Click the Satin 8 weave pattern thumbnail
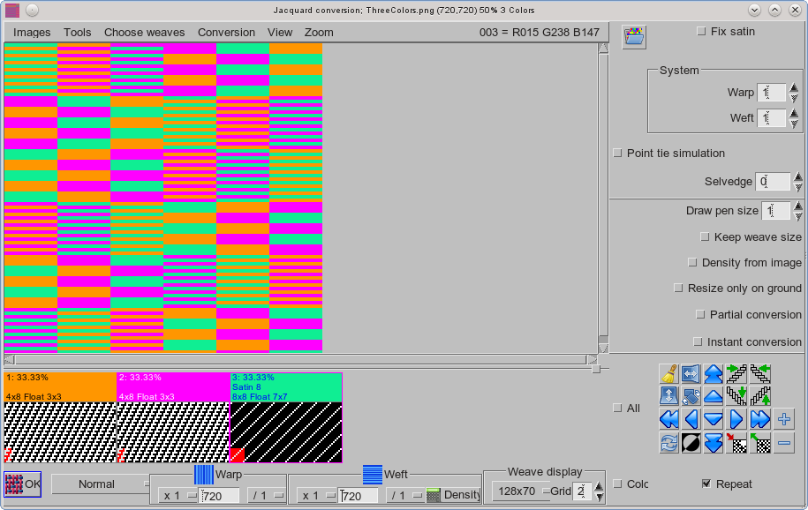Screen dimensions: 808x510 coord(286,432)
